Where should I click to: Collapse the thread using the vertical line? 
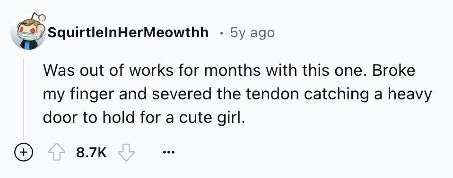[24, 98]
